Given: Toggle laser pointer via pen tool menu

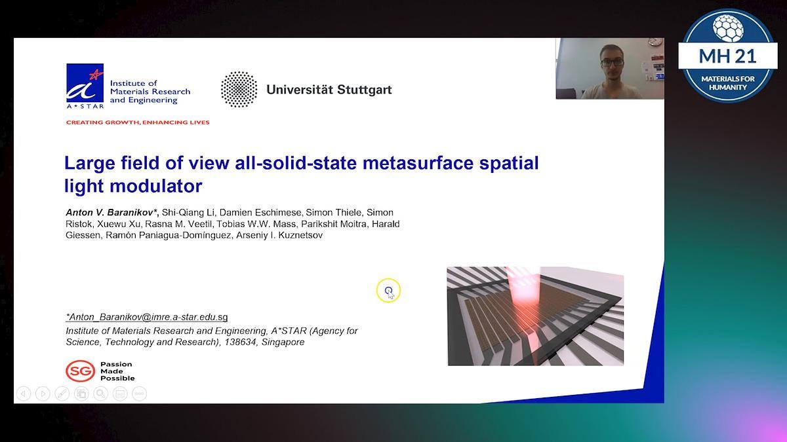Looking at the screenshot, I should point(62,394).
